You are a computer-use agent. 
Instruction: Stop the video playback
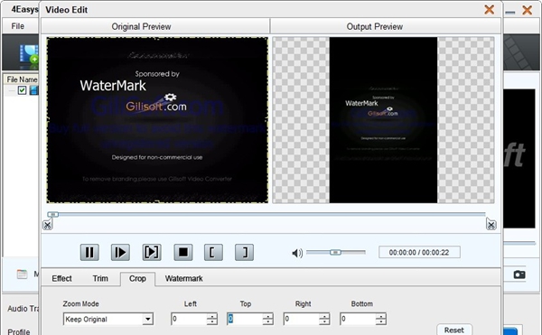pos(182,253)
